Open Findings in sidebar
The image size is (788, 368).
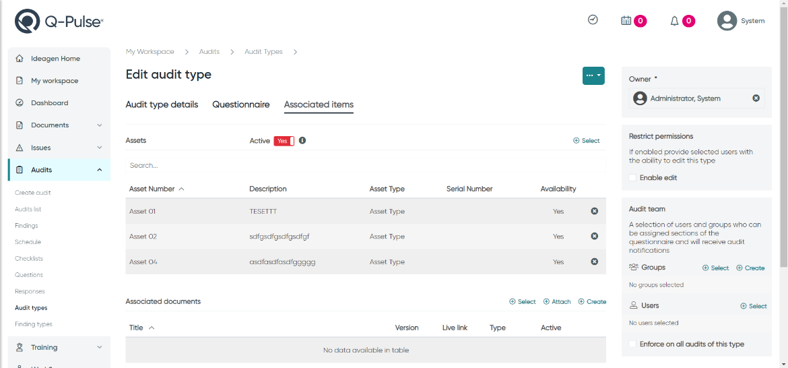point(27,226)
